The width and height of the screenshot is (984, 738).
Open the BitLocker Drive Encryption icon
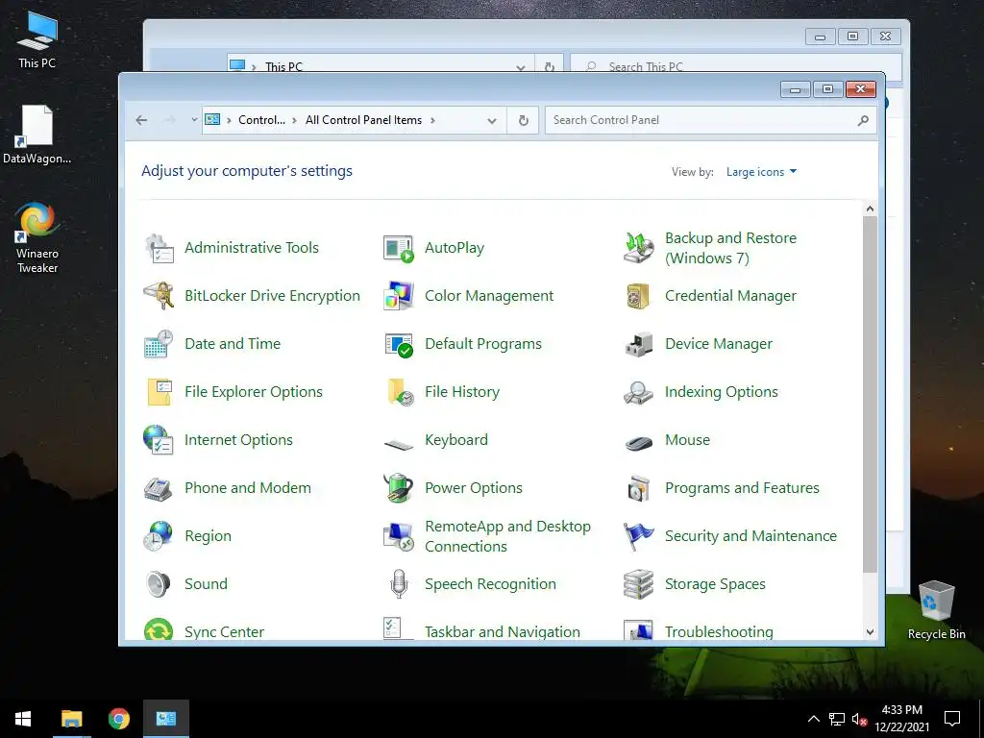(159, 296)
